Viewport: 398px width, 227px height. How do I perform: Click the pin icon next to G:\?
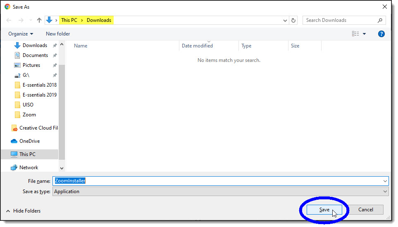point(55,75)
